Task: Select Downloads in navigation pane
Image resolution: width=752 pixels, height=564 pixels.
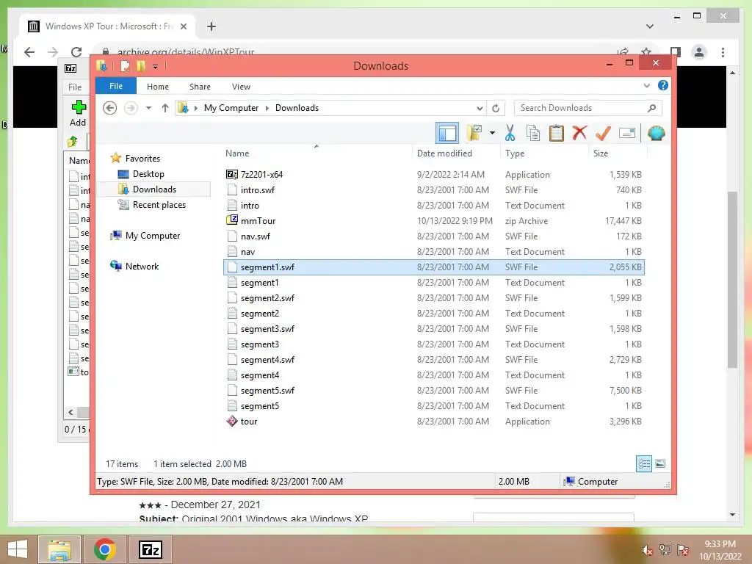Action: (x=154, y=189)
